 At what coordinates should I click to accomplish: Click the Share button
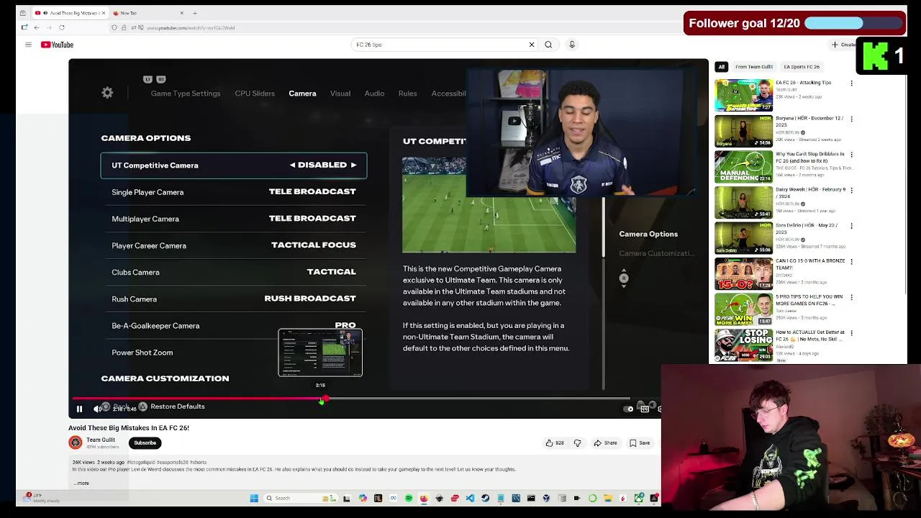coord(606,443)
